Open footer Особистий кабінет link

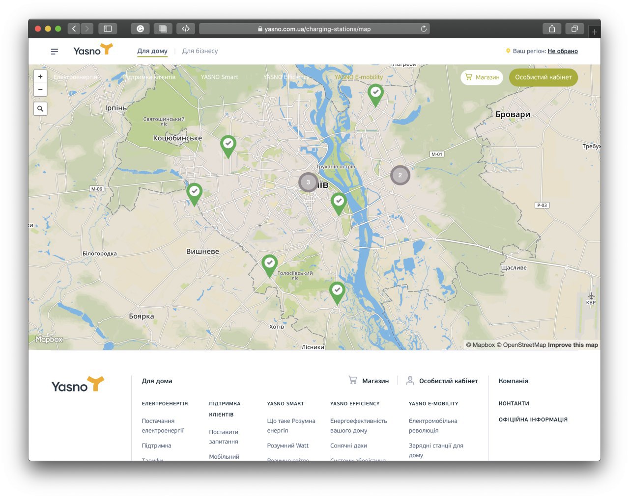coord(442,381)
